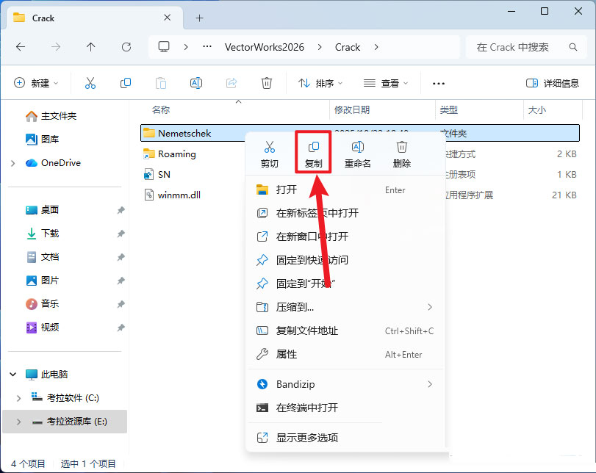596x473 pixels.
Task: Toggle the 详细信息 details pane
Action: tap(553, 83)
